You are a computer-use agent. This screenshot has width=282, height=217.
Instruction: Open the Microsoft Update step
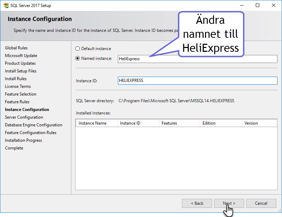pyautogui.click(x=21, y=56)
